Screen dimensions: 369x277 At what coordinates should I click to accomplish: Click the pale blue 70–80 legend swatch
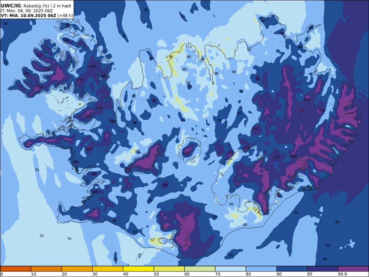click(x=230, y=269)
